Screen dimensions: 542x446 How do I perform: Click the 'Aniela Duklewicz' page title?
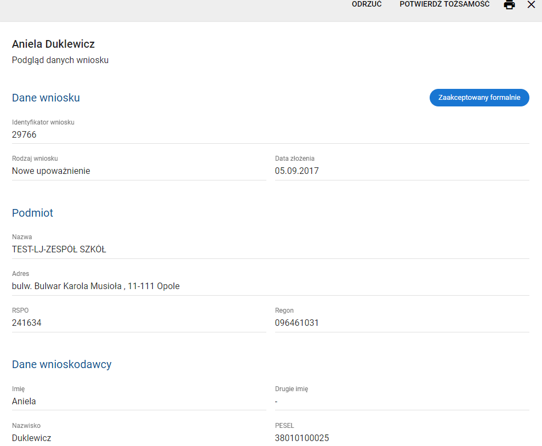point(54,44)
